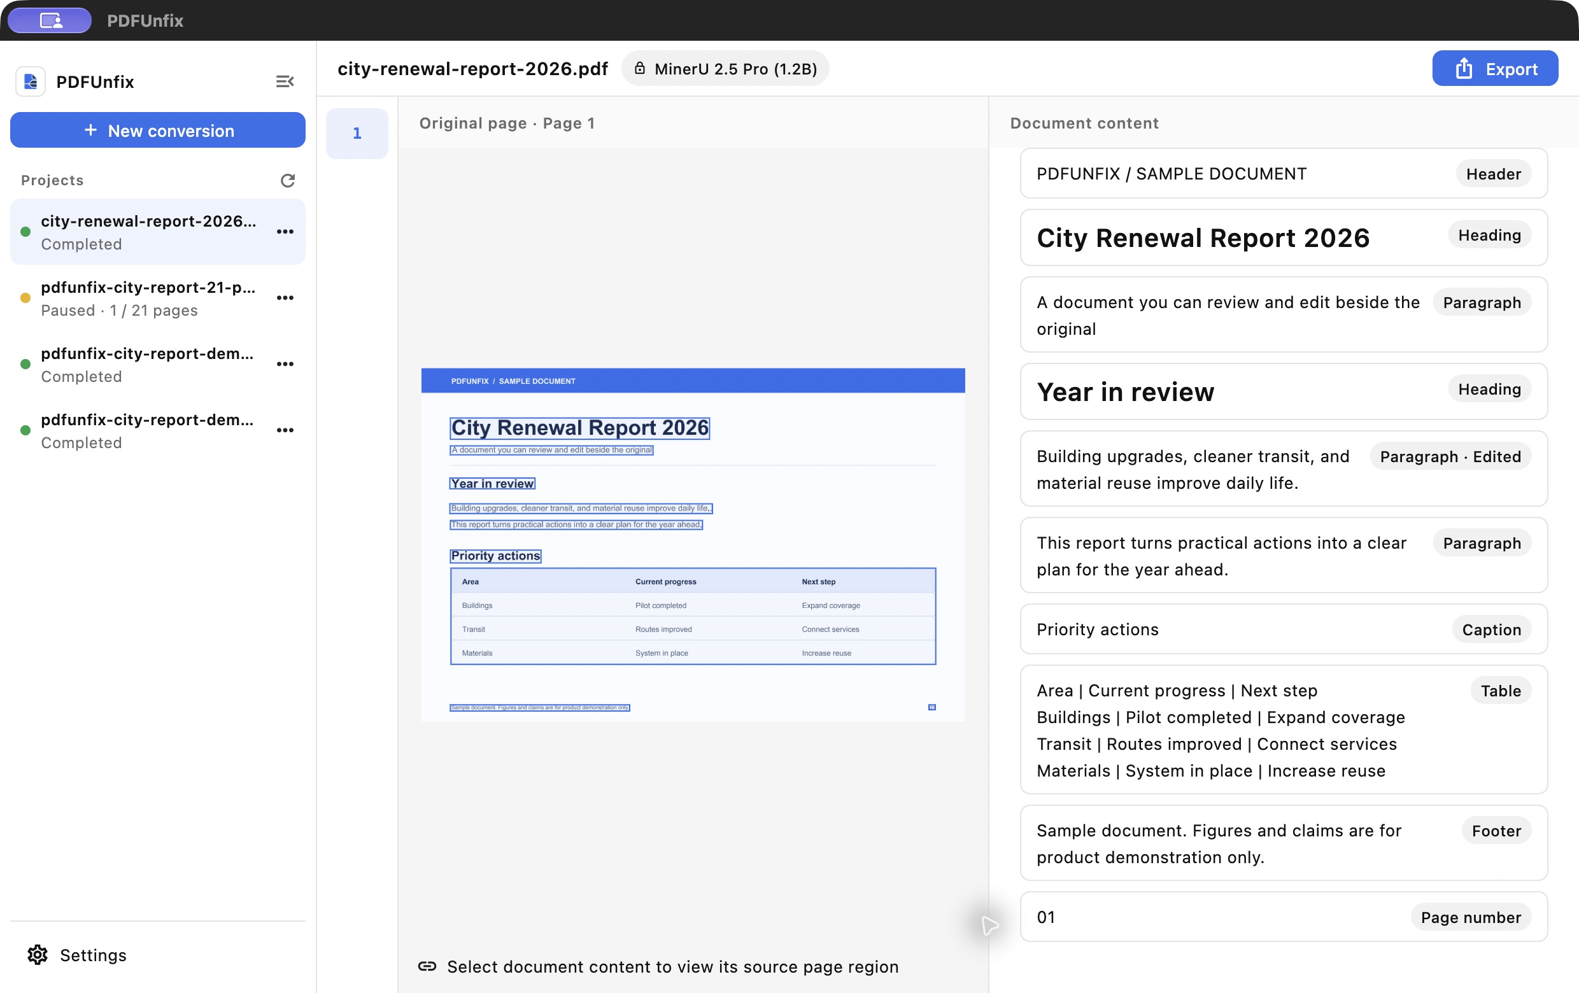Select the Table content block
This screenshot has width=1579, height=993.
point(1284,729)
